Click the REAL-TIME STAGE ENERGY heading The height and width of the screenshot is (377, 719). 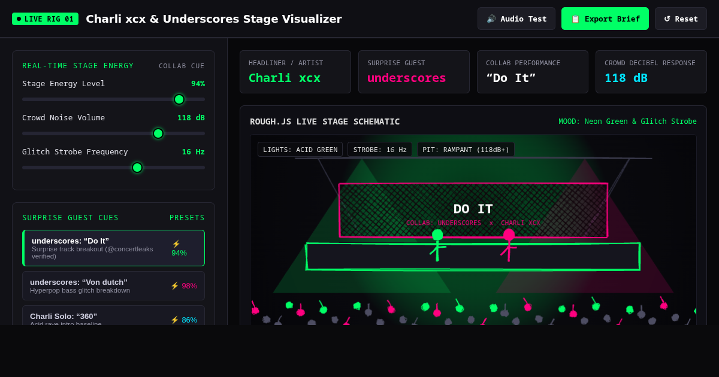coord(78,66)
